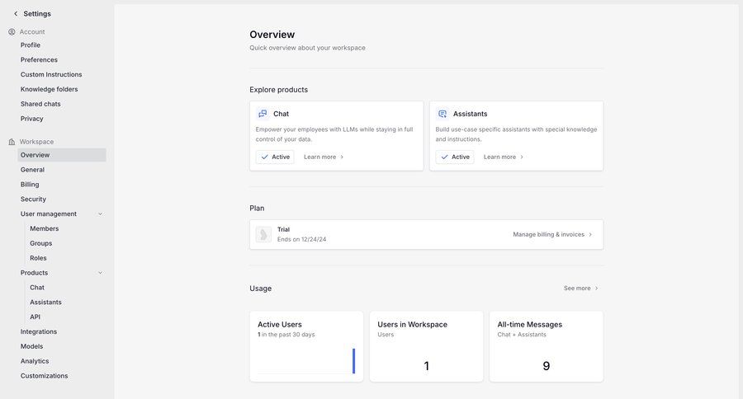Click the 'Ends on 12/24/24' text
The image size is (743, 399).
pyautogui.click(x=302, y=239)
